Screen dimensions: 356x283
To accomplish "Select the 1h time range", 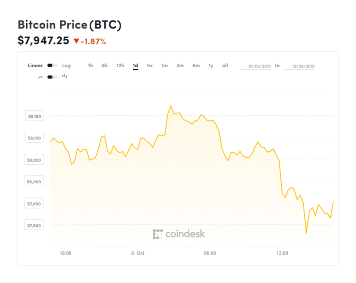I will [90, 66].
